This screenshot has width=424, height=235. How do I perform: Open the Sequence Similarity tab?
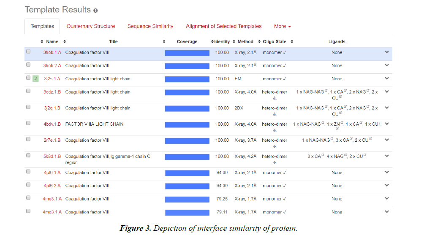(150, 26)
